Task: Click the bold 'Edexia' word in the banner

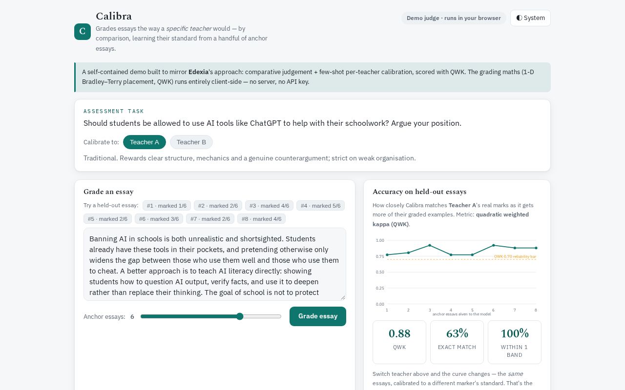Action: tap(198, 72)
